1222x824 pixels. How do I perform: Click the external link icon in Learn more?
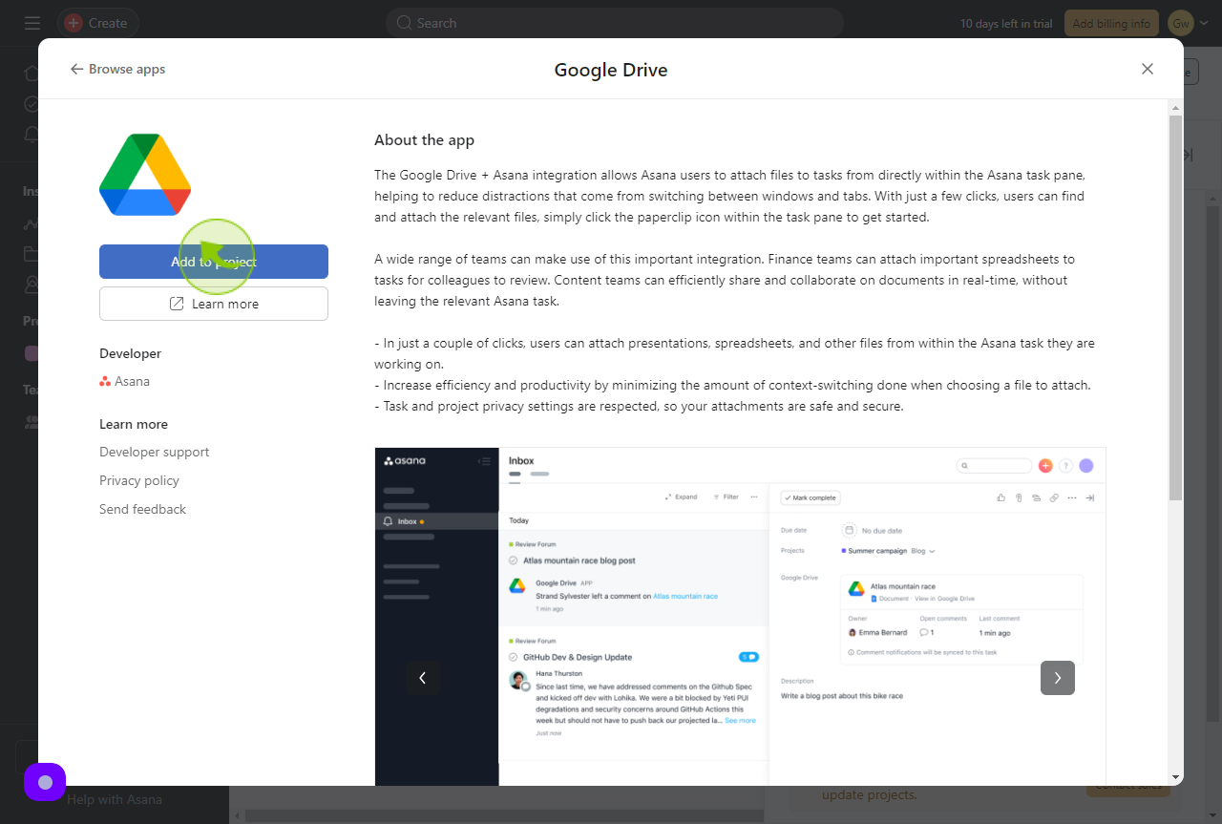177,304
